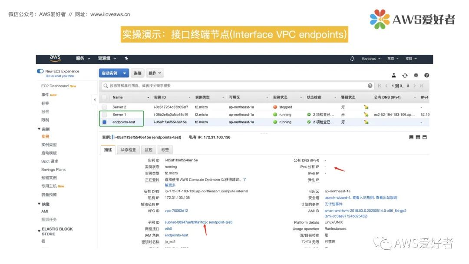Switch to the 描述 tab
The width and height of the screenshot is (469, 264).
pyautogui.click(x=108, y=150)
